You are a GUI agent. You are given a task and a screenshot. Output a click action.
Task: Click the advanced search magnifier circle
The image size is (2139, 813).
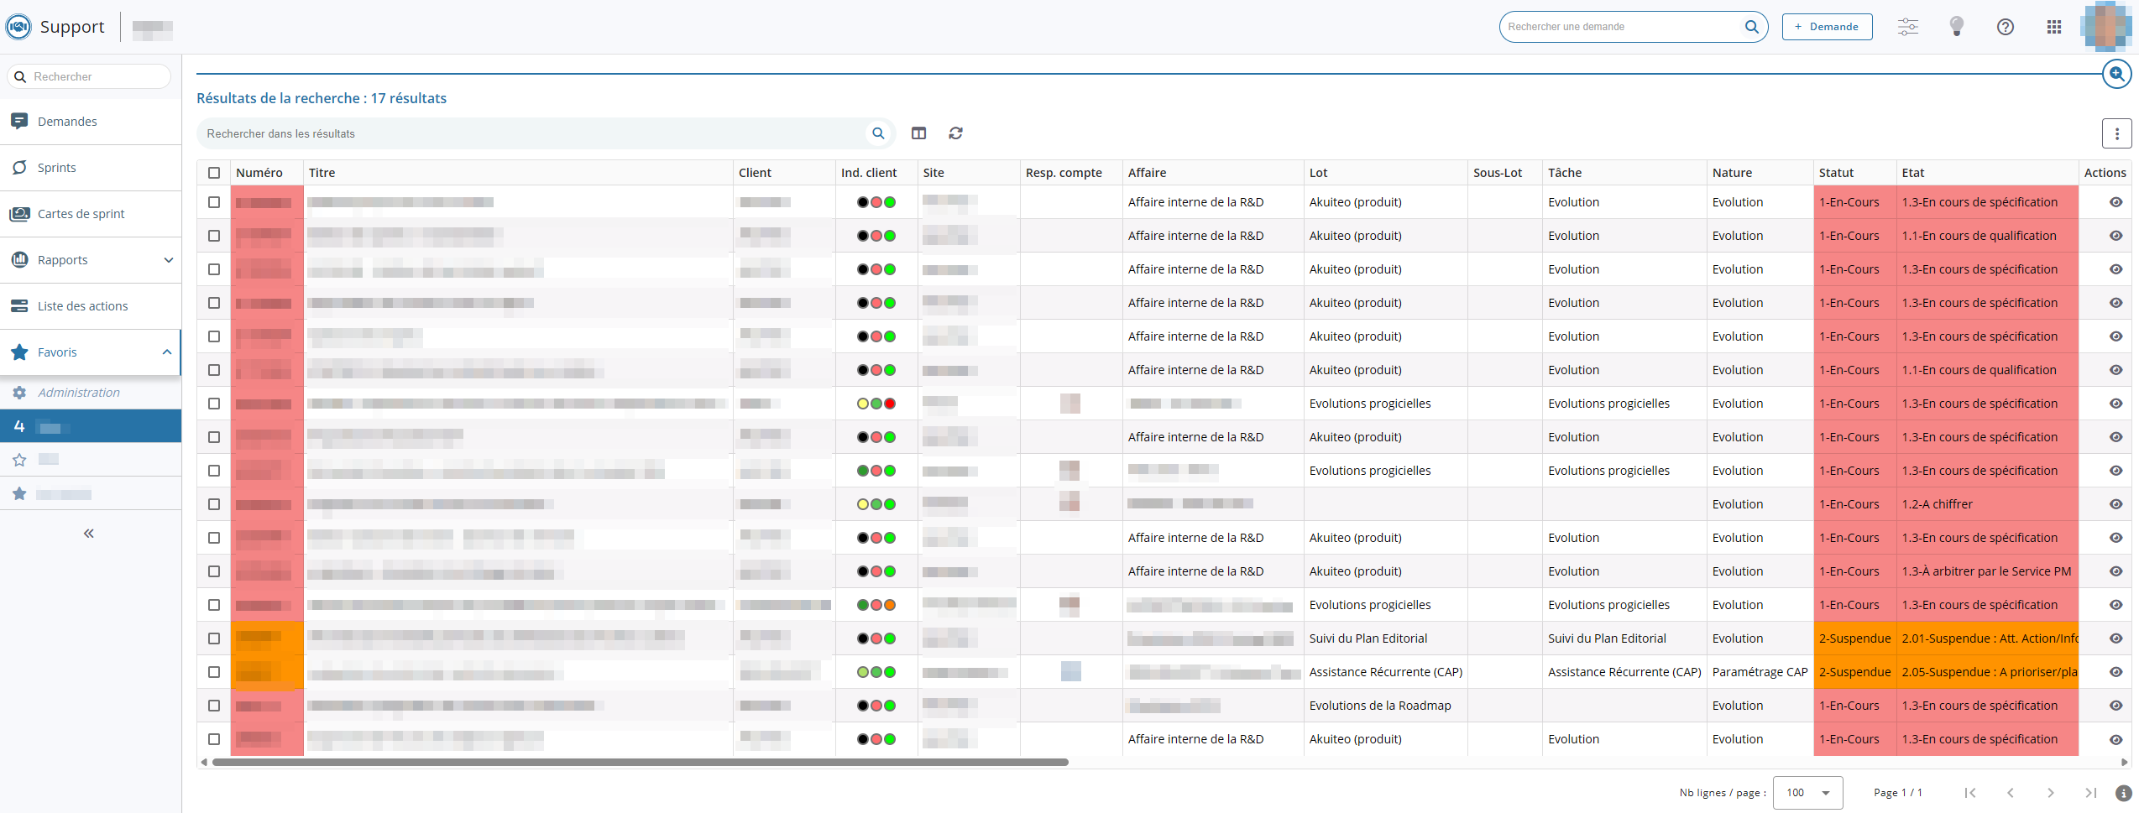coord(2116,74)
